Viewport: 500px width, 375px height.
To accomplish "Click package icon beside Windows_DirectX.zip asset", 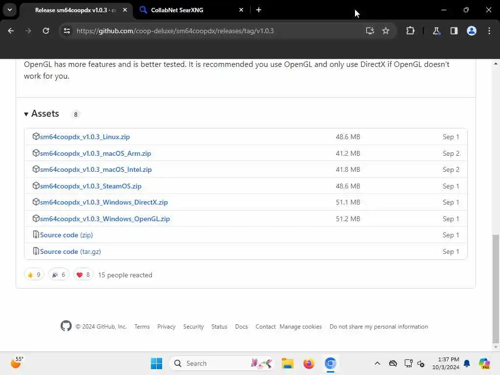I will [36, 202].
